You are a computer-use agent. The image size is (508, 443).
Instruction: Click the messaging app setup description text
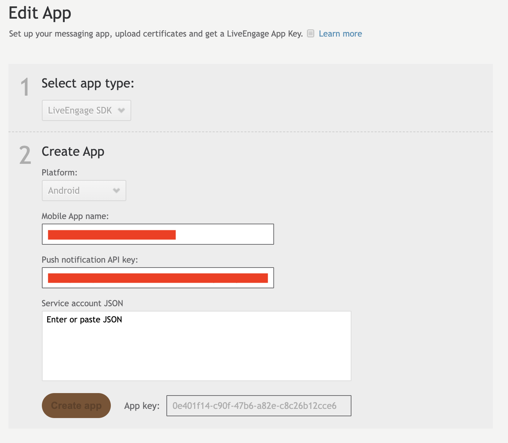coord(156,34)
